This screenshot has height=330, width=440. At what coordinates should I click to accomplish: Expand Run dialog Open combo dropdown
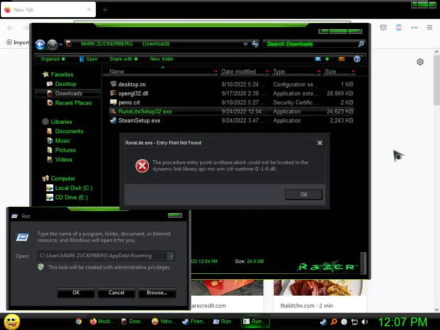pos(171,256)
